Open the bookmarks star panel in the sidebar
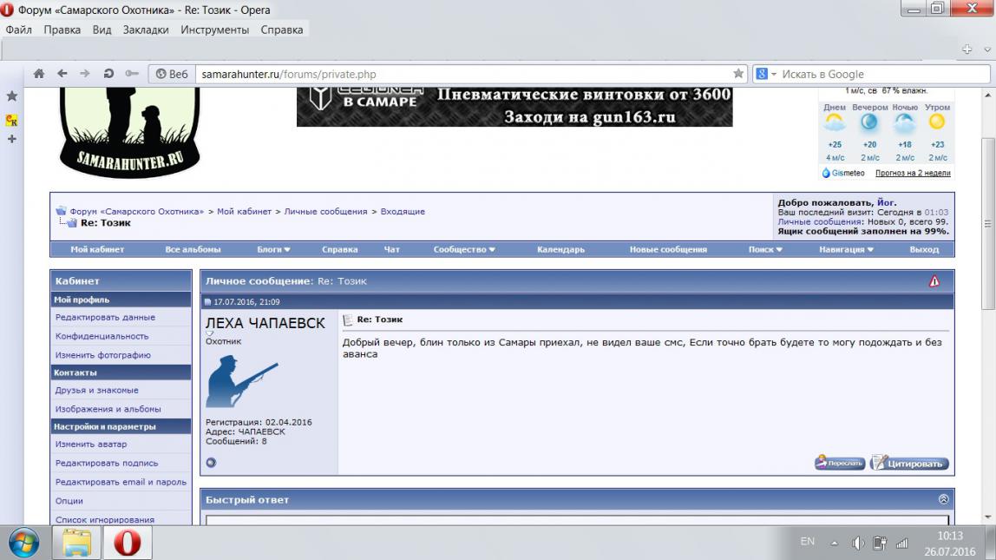 12,96
